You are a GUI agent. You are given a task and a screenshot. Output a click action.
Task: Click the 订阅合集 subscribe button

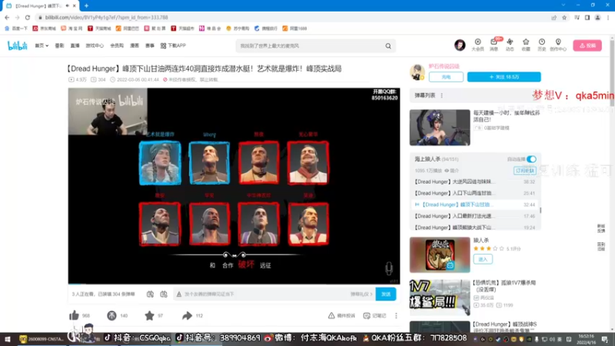[525, 171]
